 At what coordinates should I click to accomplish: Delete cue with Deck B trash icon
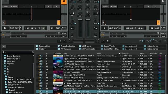click(158, 33)
